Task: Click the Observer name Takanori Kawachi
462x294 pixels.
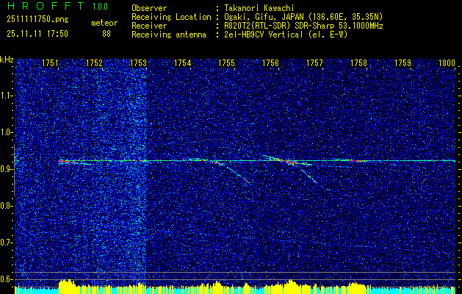Action: coord(259,9)
